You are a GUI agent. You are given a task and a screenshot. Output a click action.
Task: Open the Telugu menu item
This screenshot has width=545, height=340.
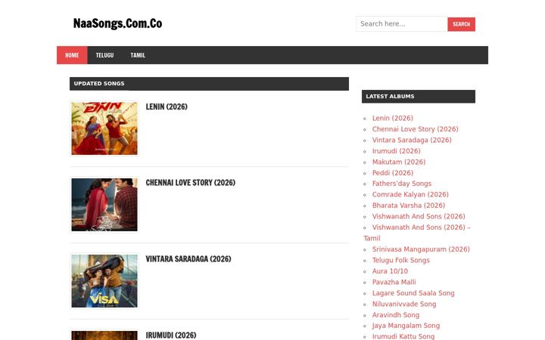point(104,55)
